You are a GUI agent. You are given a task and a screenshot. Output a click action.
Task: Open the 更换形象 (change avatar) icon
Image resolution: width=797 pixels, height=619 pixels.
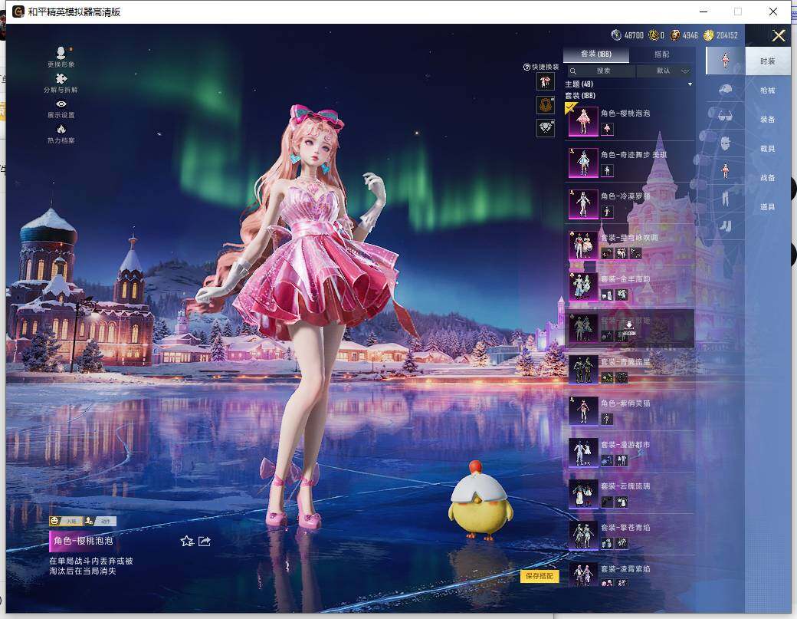61,53
